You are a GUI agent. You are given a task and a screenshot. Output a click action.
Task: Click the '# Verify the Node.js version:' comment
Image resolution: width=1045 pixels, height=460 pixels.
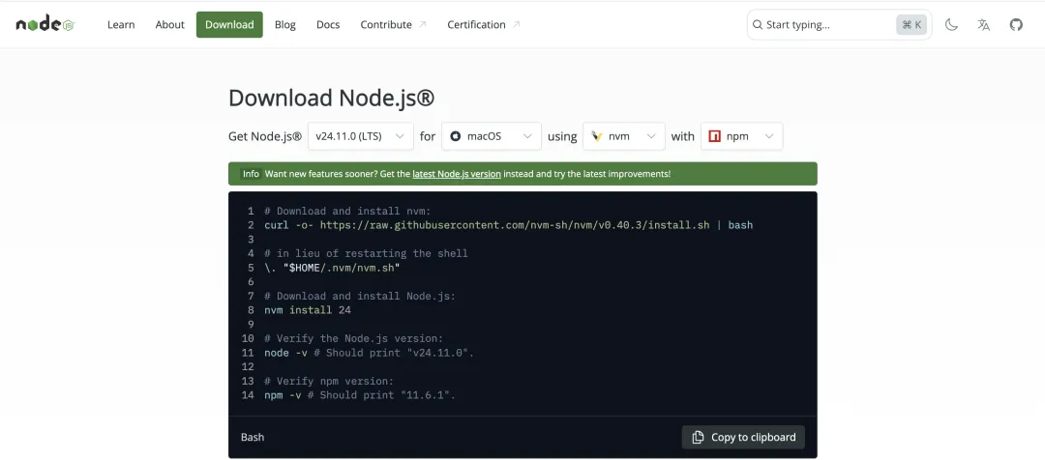(353, 339)
